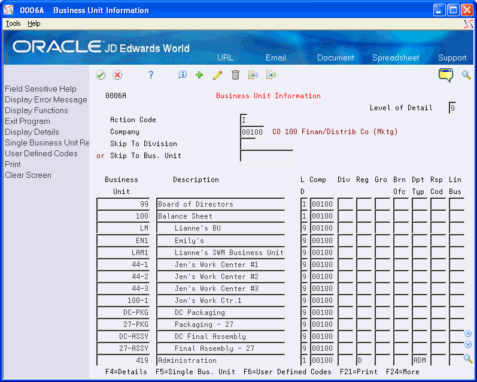Select Print in sidebar

(13, 164)
